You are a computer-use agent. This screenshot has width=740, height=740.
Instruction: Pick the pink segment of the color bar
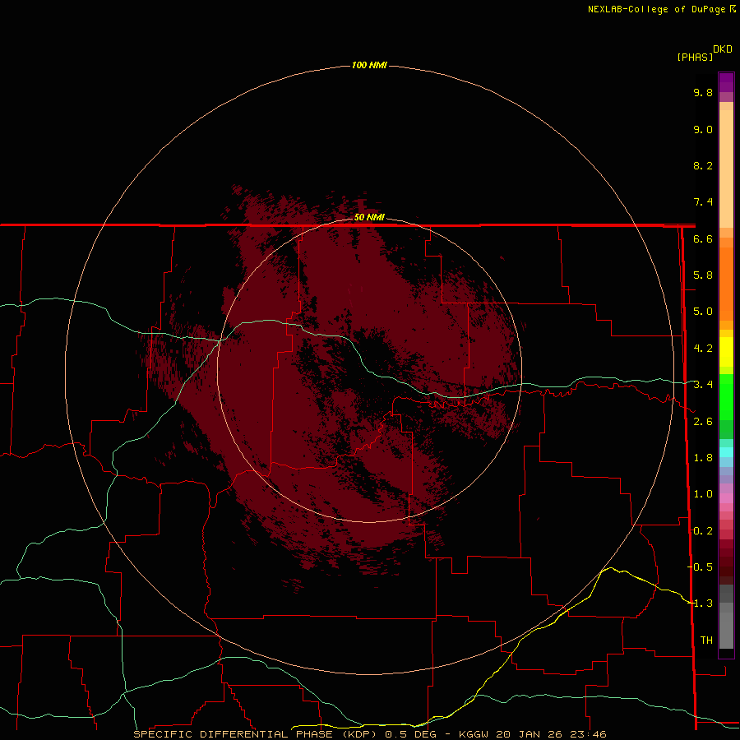tap(726, 498)
